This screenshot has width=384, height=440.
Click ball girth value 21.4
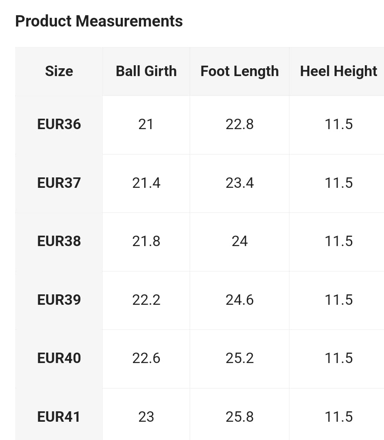146,183
